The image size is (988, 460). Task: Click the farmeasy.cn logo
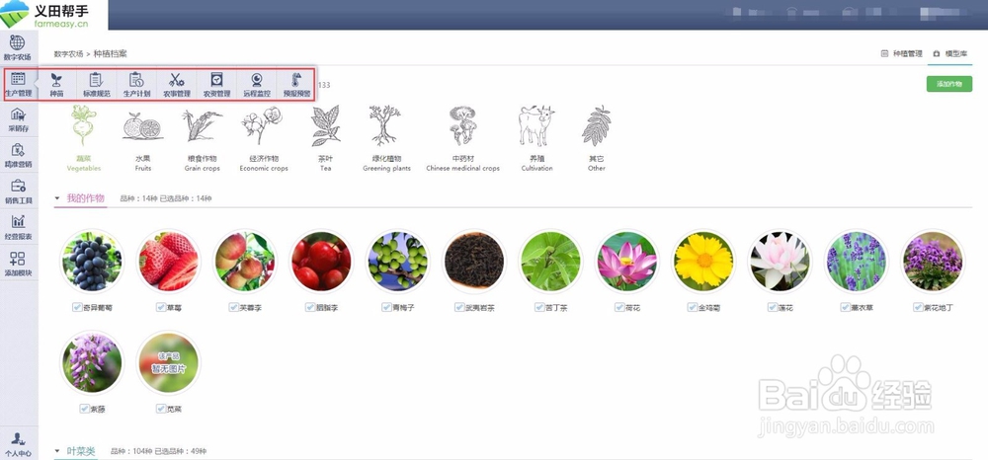click(x=53, y=15)
